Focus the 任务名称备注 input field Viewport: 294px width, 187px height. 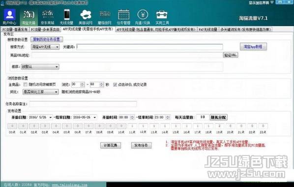coord(83,104)
